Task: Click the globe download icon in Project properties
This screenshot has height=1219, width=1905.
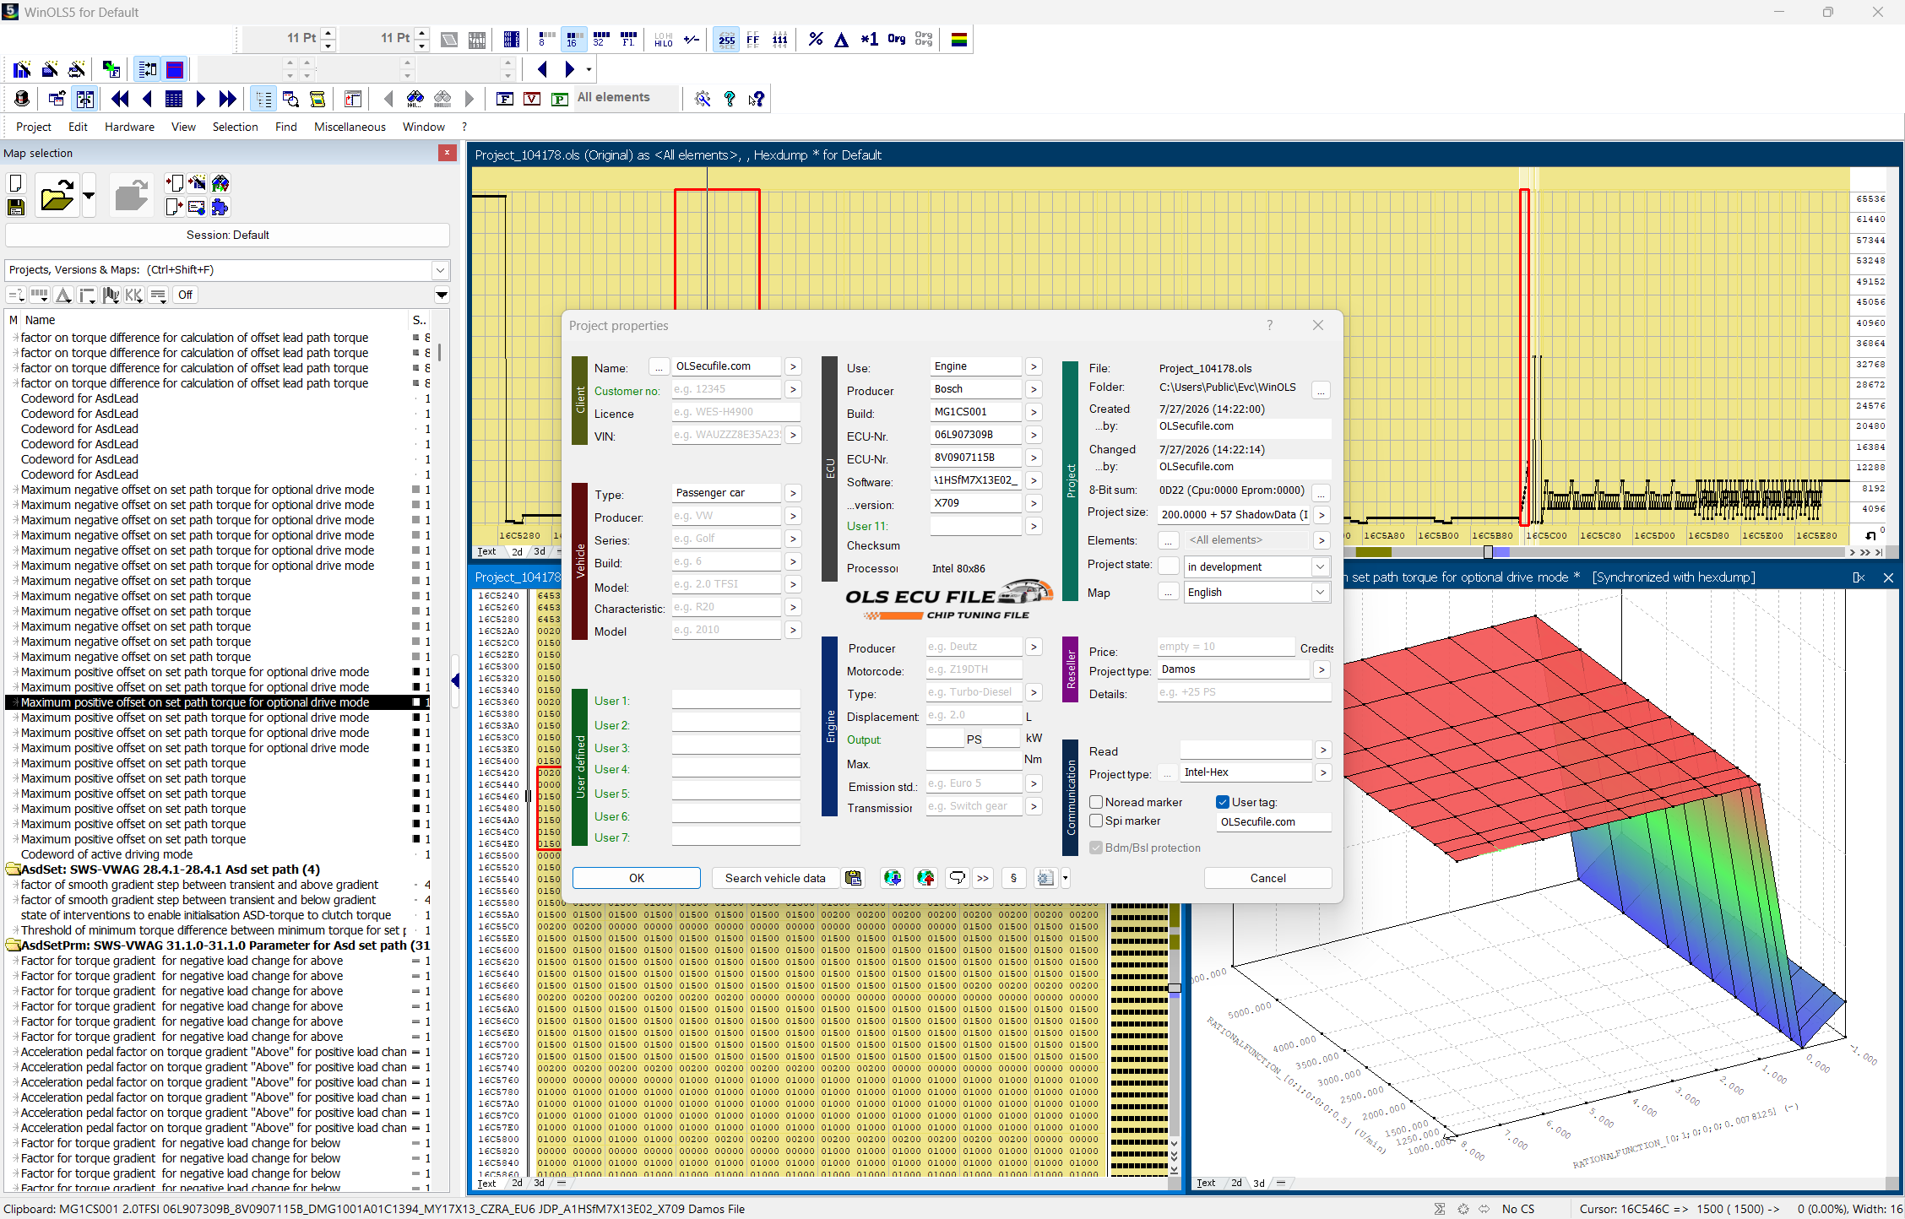Action: coord(893,878)
